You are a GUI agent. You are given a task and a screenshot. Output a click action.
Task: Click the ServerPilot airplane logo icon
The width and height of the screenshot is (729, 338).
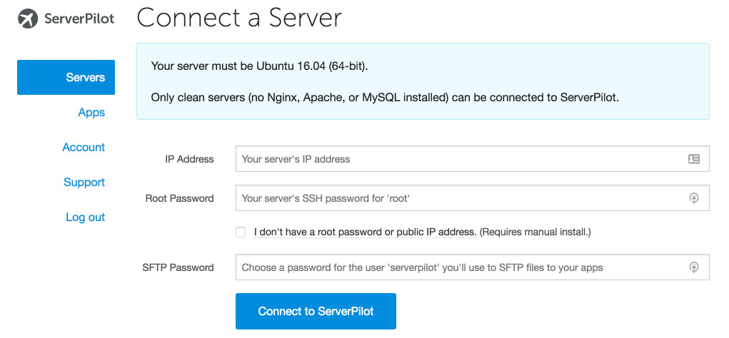[x=28, y=19]
